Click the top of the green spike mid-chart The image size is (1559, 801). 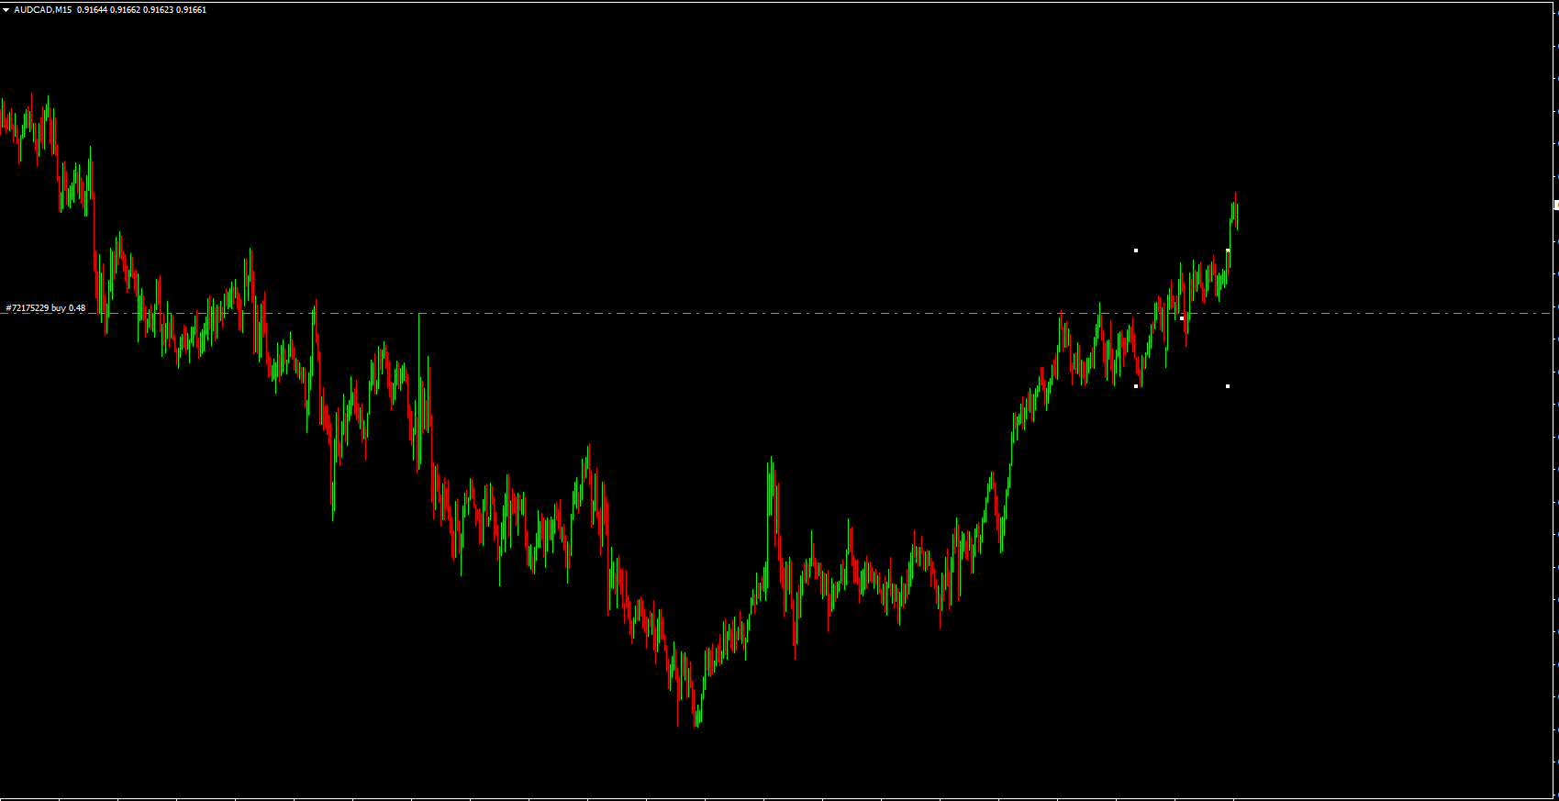[x=771, y=459]
